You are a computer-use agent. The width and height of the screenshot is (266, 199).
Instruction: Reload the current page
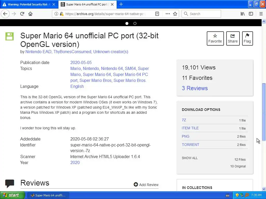tap(22, 14)
